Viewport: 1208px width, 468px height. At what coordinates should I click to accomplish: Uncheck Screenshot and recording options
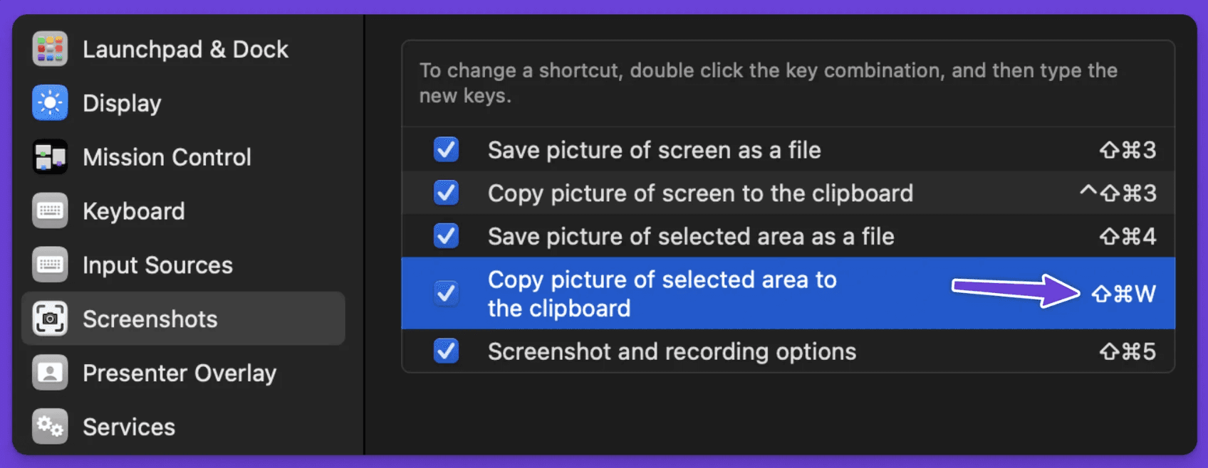(447, 351)
